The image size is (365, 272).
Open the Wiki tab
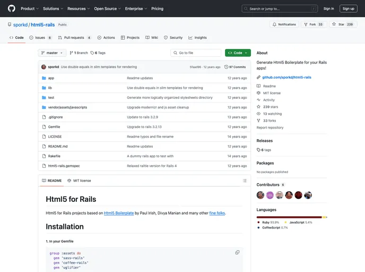[x=152, y=38]
